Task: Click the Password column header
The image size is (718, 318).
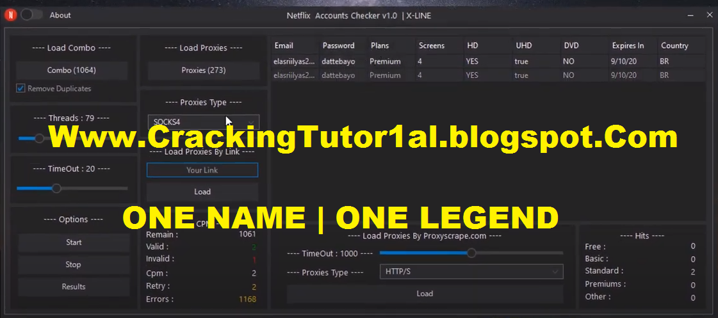Action: (338, 46)
